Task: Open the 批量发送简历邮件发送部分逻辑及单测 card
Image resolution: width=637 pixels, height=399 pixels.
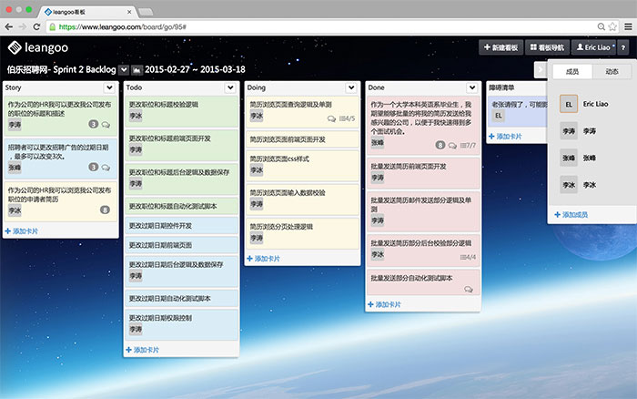Action: (423, 211)
